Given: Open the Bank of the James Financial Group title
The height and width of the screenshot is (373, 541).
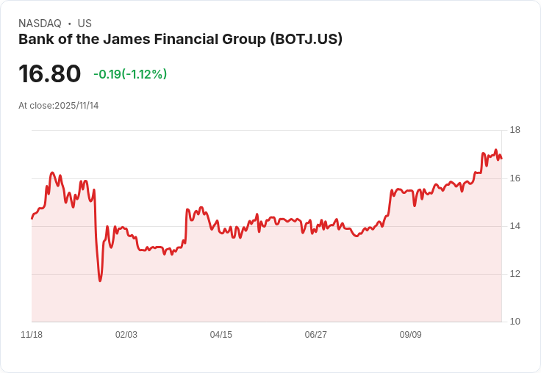Looking at the screenshot, I should (x=180, y=40).
